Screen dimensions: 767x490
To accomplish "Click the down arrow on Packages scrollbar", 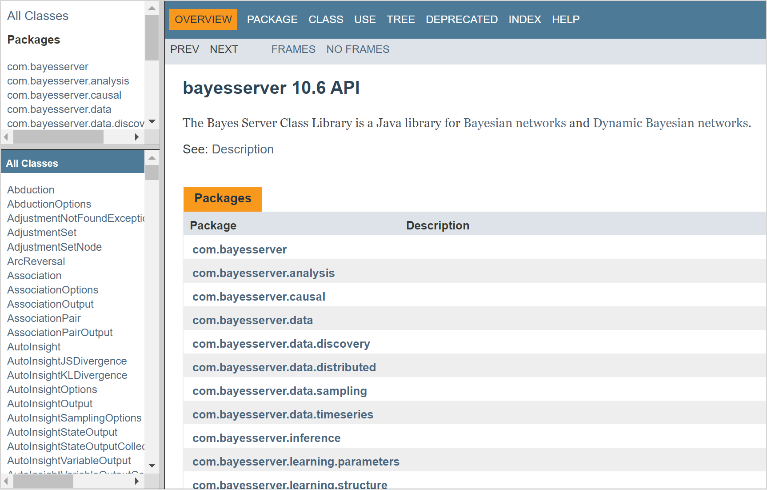I will [x=152, y=121].
